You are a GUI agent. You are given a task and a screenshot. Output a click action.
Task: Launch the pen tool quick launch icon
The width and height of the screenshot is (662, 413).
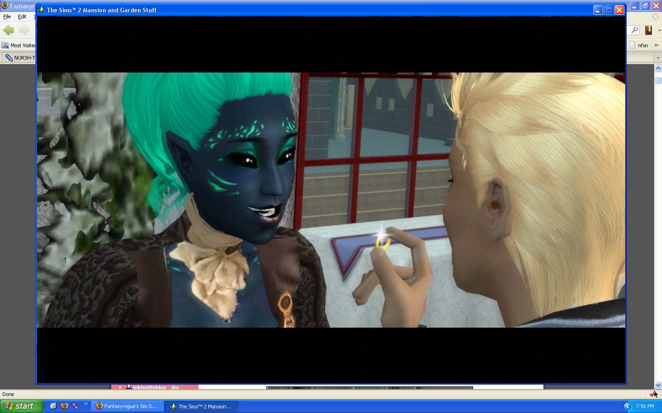(x=75, y=406)
